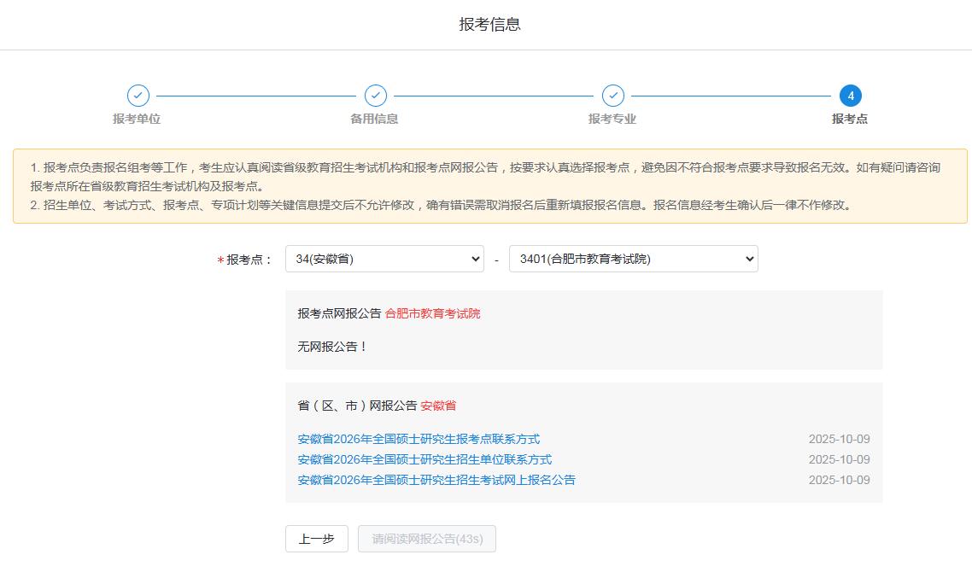Click the checkmark icon above 报考专业 step
The height and width of the screenshot is (578, 972).
point(612,96)
